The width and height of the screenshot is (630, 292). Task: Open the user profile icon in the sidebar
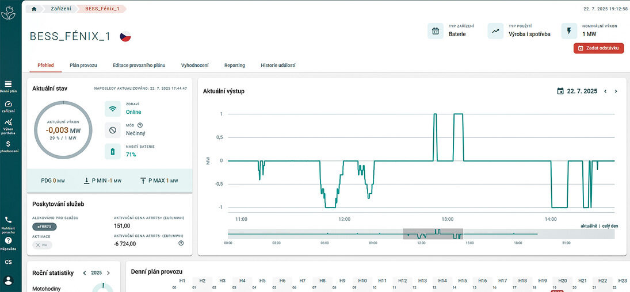(x=9, y=281)
